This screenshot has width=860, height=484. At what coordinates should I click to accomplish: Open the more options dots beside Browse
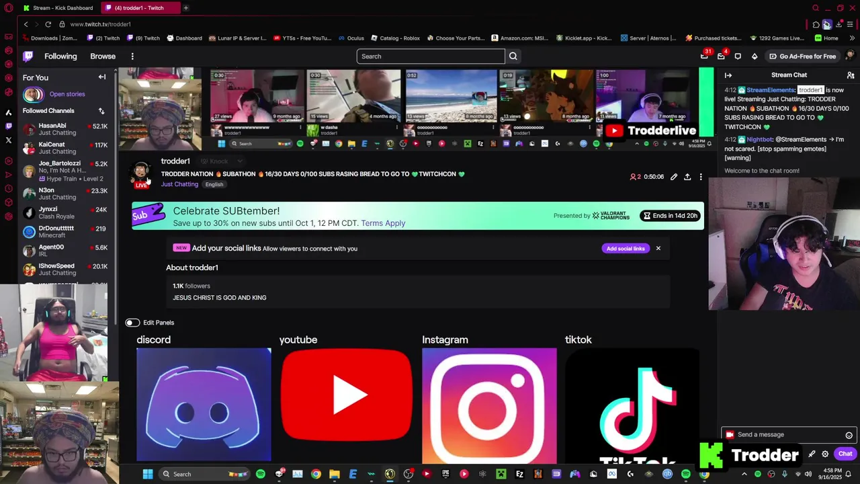pyautogui.click(x=132, y=56)
